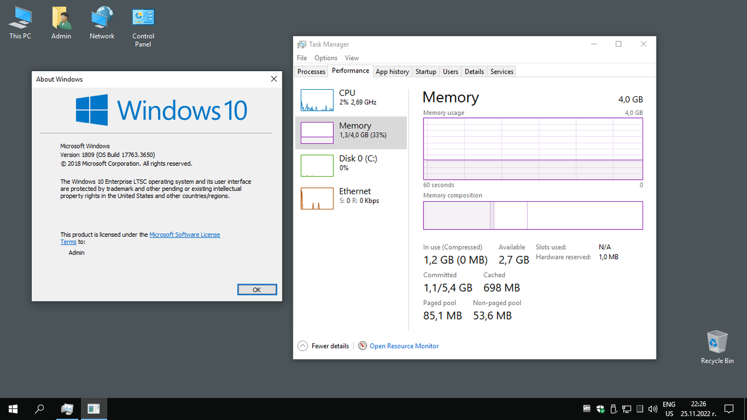Click the VMware Tools tray icon

(x=587, y=409)
